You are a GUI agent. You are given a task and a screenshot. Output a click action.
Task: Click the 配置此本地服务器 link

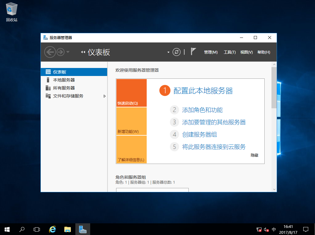(x=203, y=91)
